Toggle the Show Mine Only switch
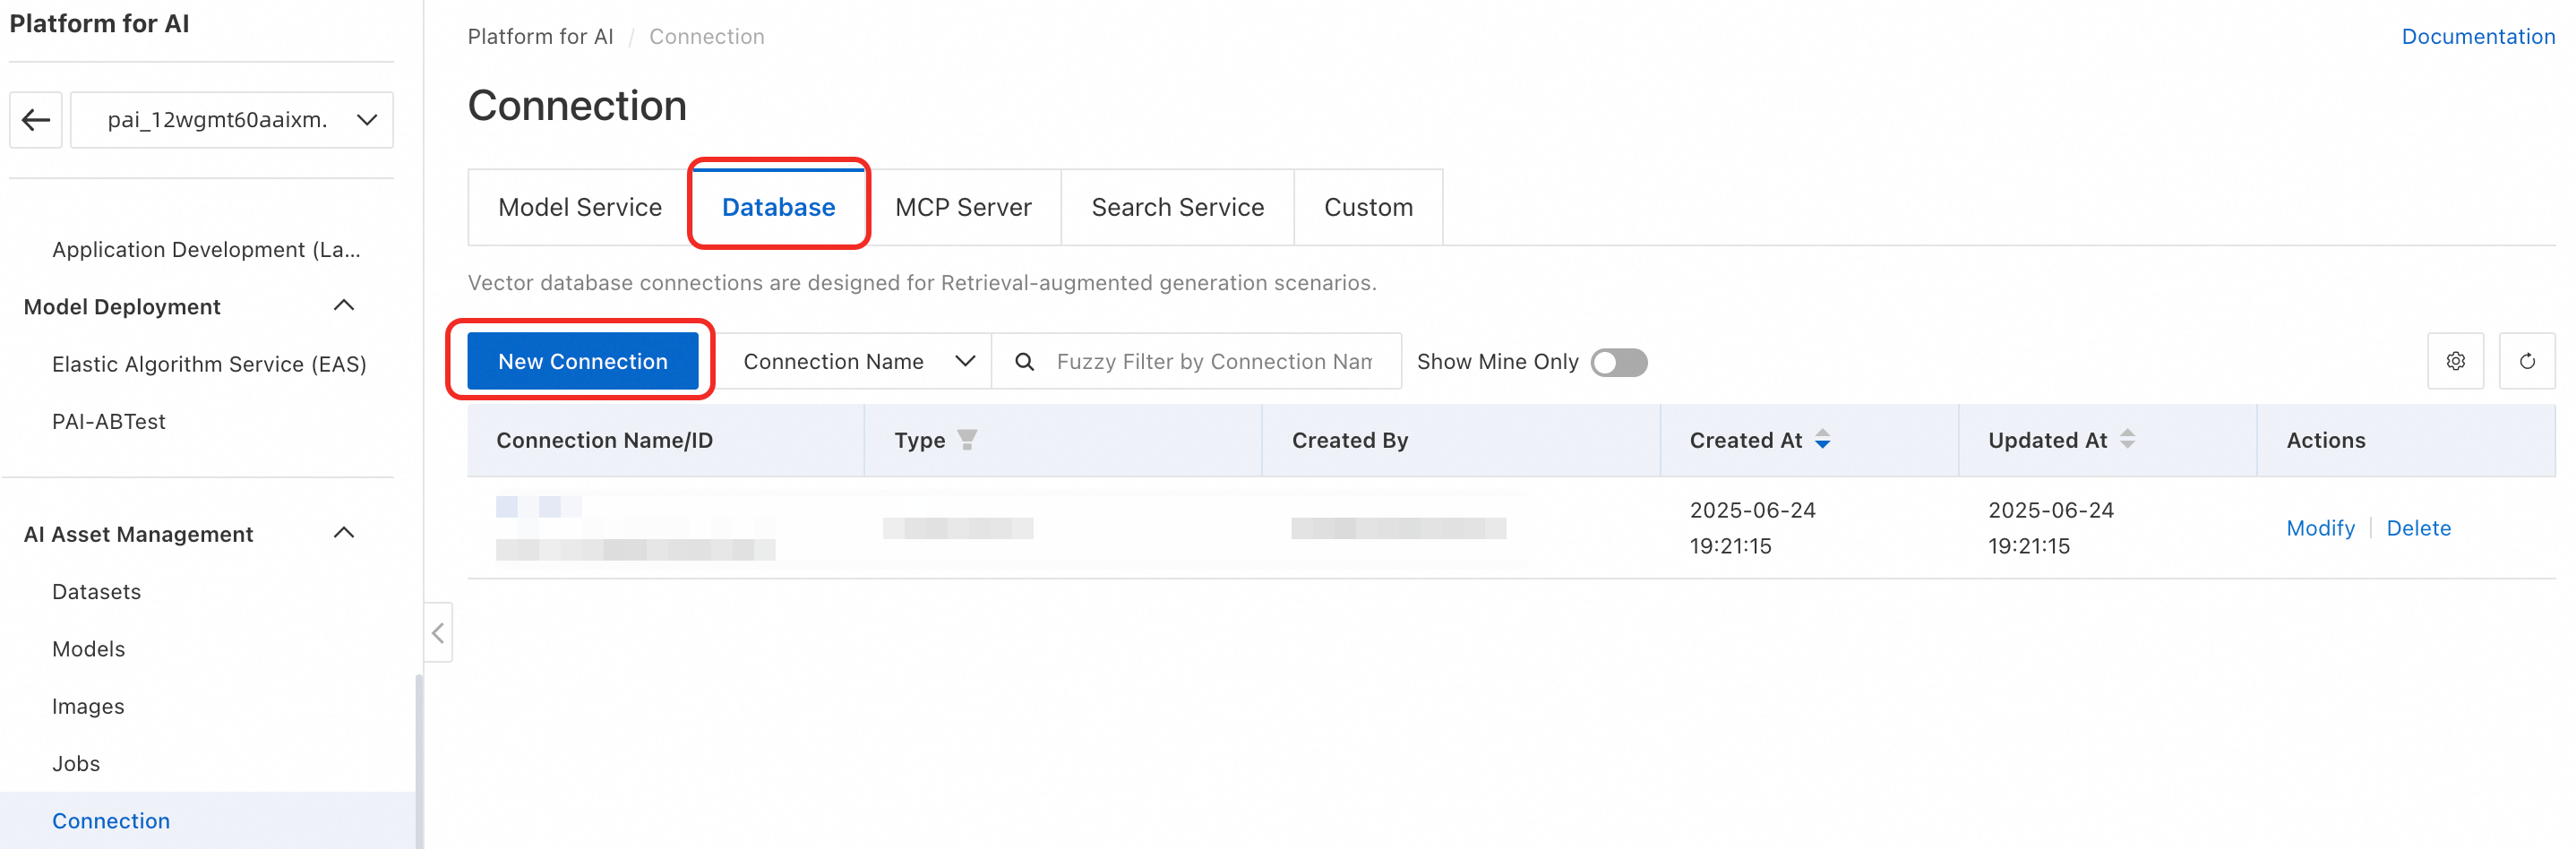Viewport: 2576px width, 849px height. (x=1618, y=362)
